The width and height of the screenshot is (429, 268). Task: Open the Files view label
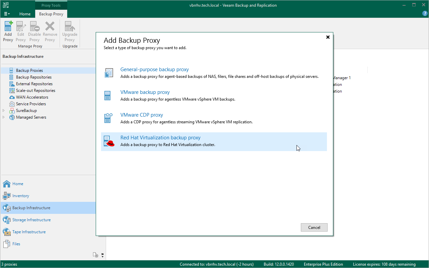[16, 244]
